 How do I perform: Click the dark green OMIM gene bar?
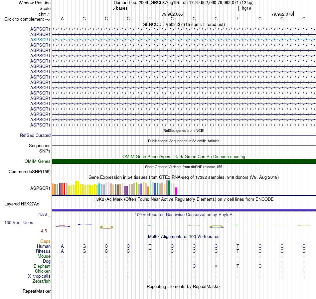[x=184, y=161]
